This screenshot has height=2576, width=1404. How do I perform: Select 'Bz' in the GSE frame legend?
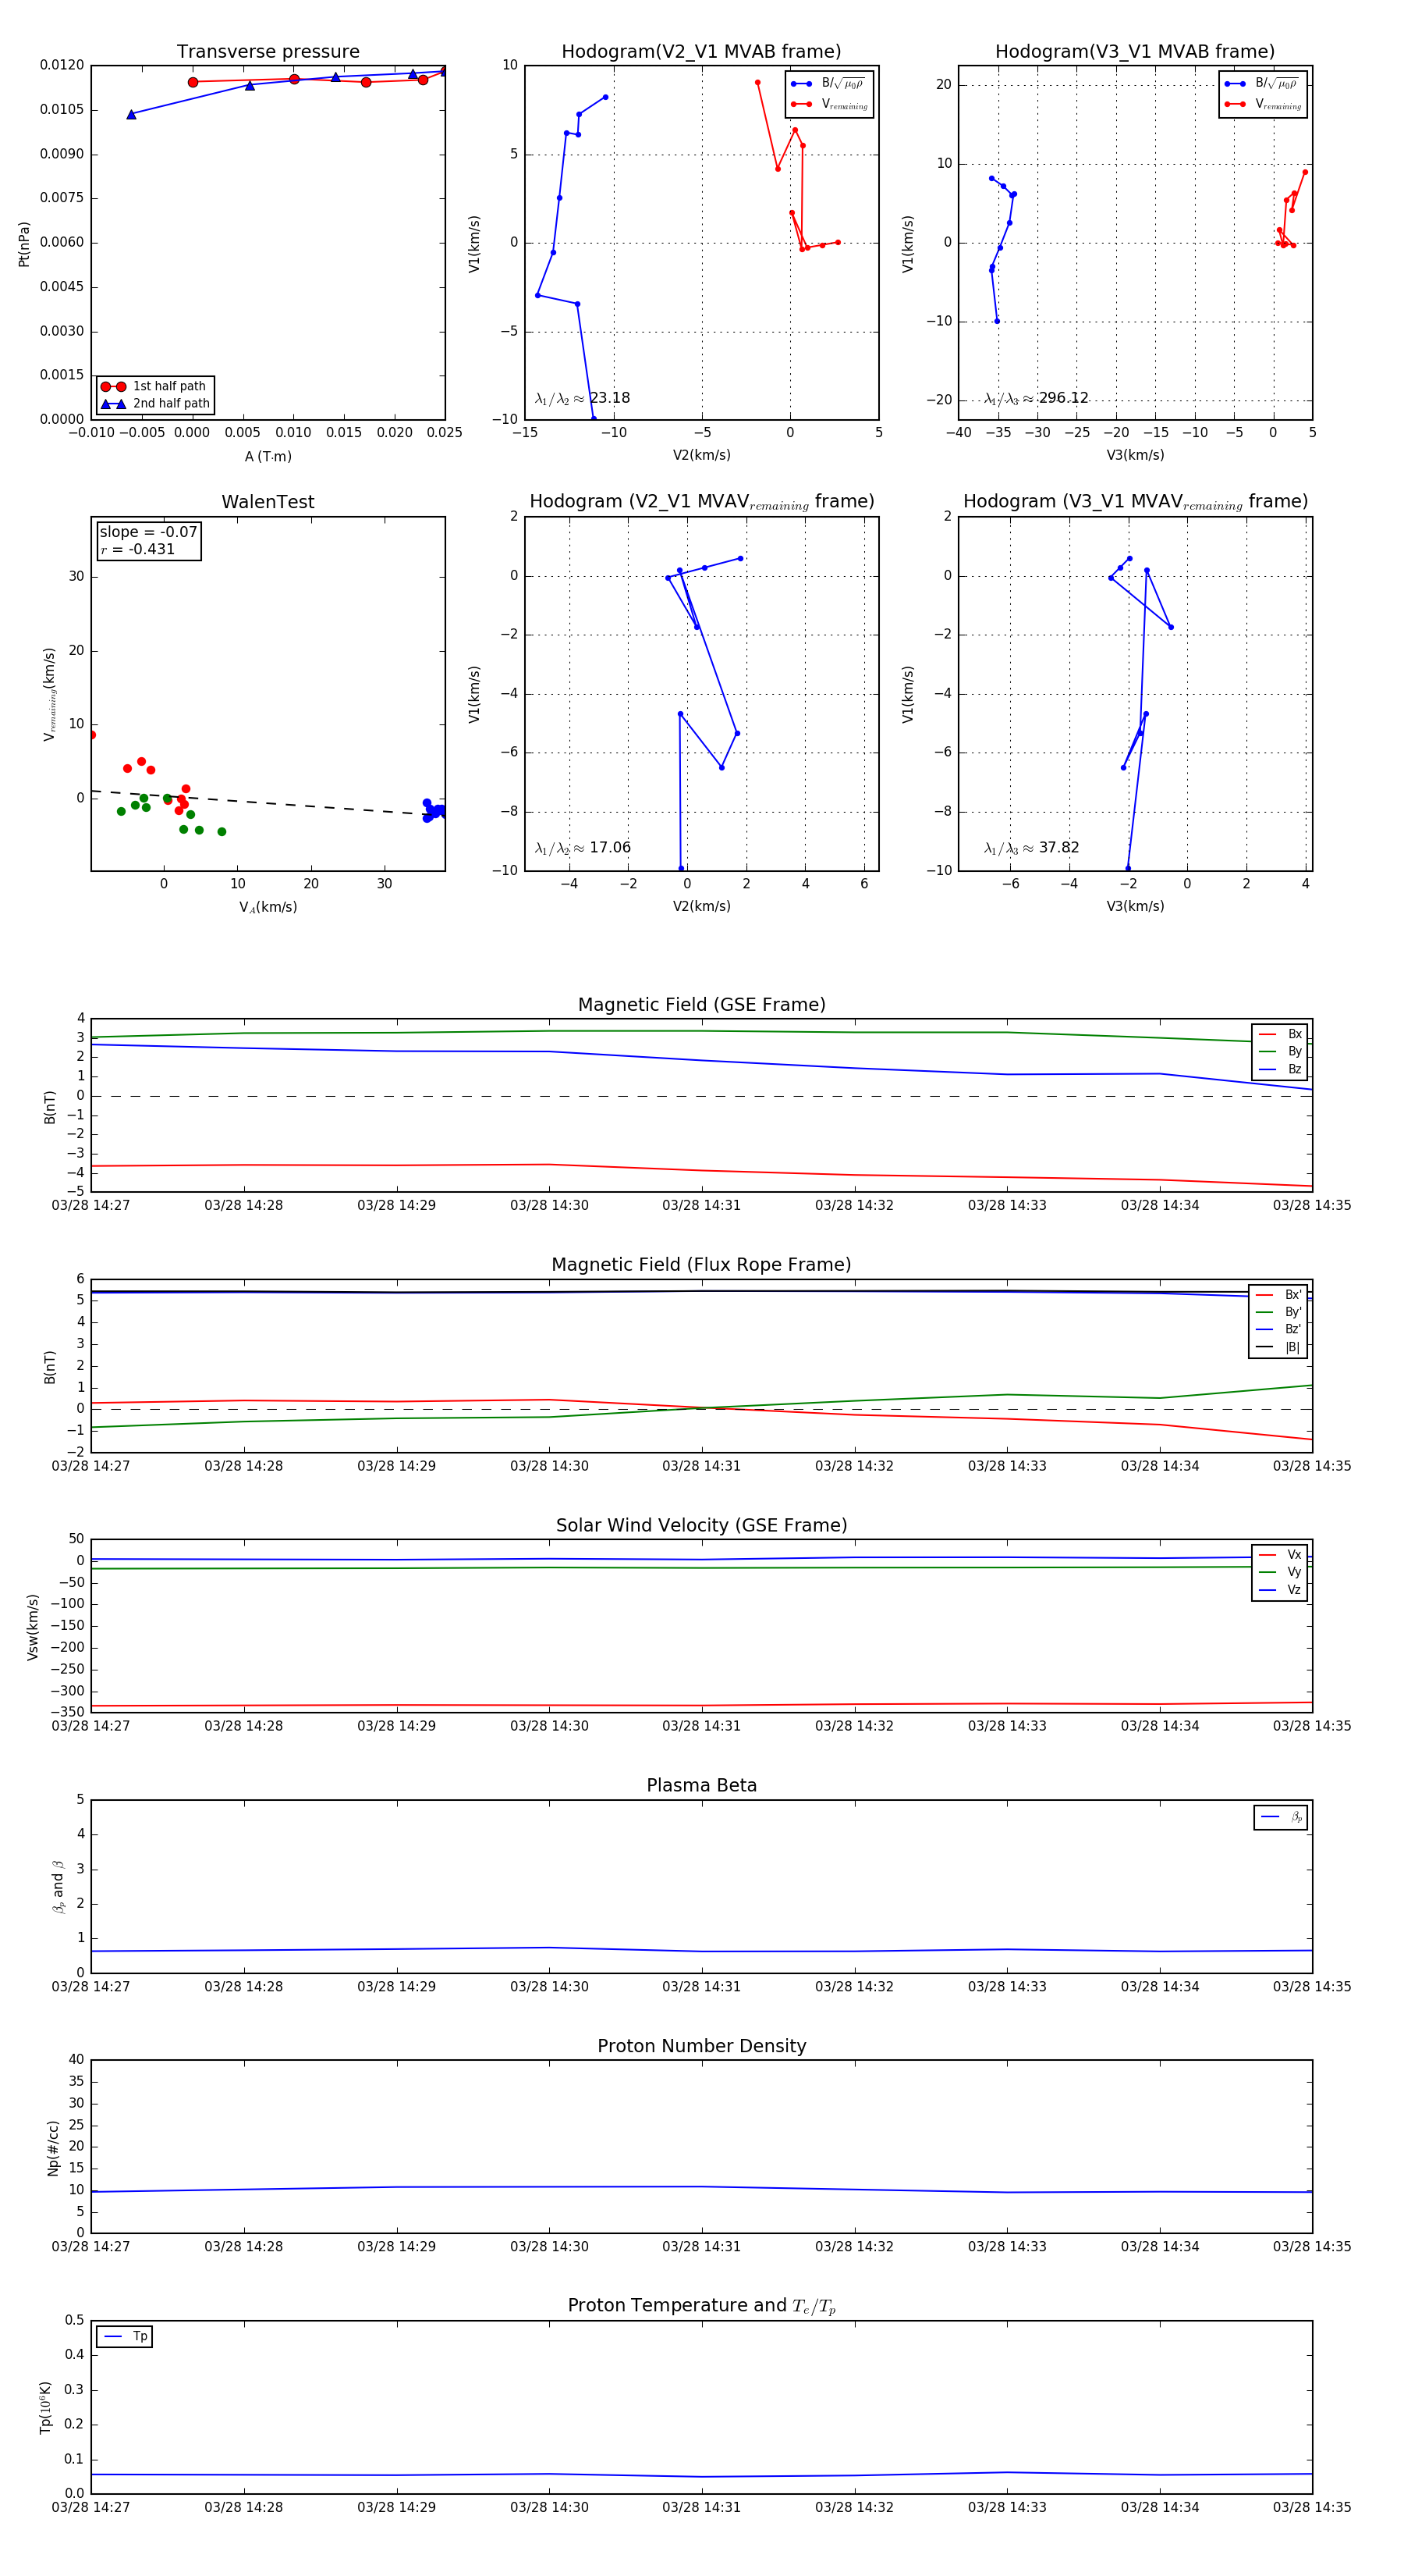(1280, 1069)
